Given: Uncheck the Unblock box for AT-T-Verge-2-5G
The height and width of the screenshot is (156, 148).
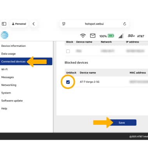Looking at the screenshot, I should [68, 82].
